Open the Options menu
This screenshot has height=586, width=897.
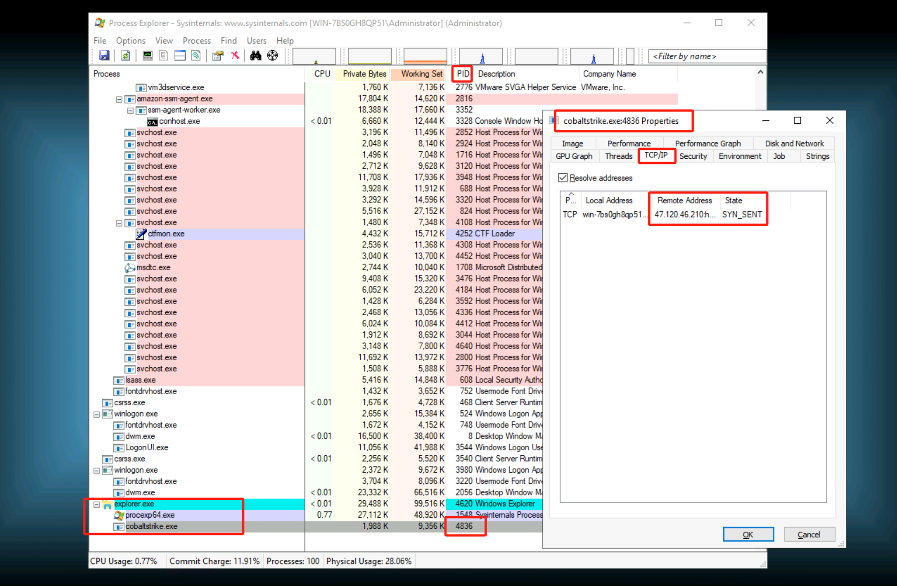point(131,41)
